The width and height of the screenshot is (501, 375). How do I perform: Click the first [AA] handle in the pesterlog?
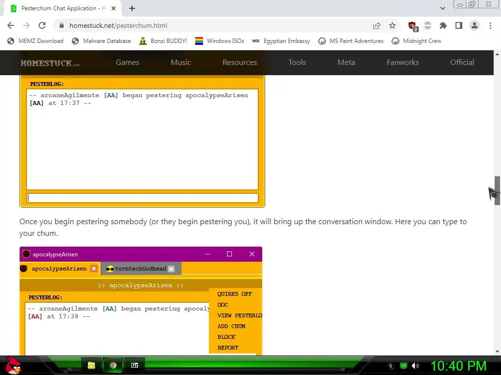pos(111,95)
